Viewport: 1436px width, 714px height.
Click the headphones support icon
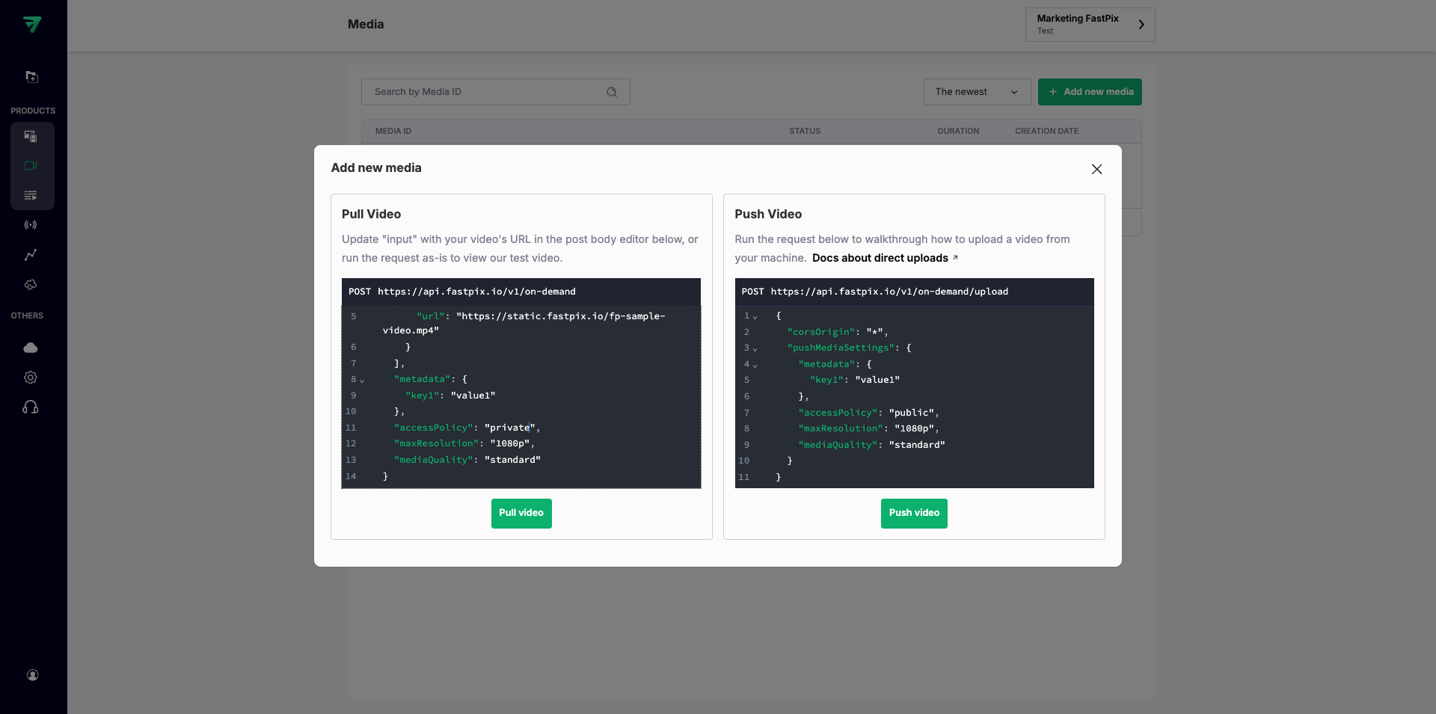[31, 407]
